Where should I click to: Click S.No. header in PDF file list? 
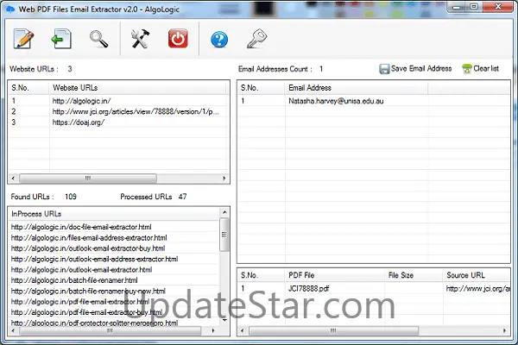click(262, 275)
